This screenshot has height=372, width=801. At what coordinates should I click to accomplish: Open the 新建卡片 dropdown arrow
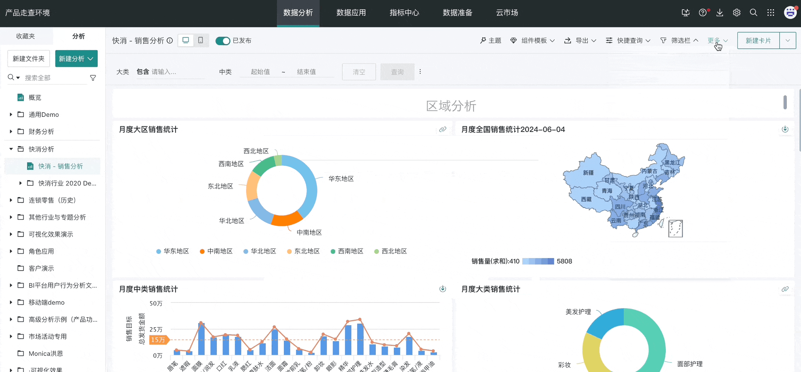(x=788, y=41)
